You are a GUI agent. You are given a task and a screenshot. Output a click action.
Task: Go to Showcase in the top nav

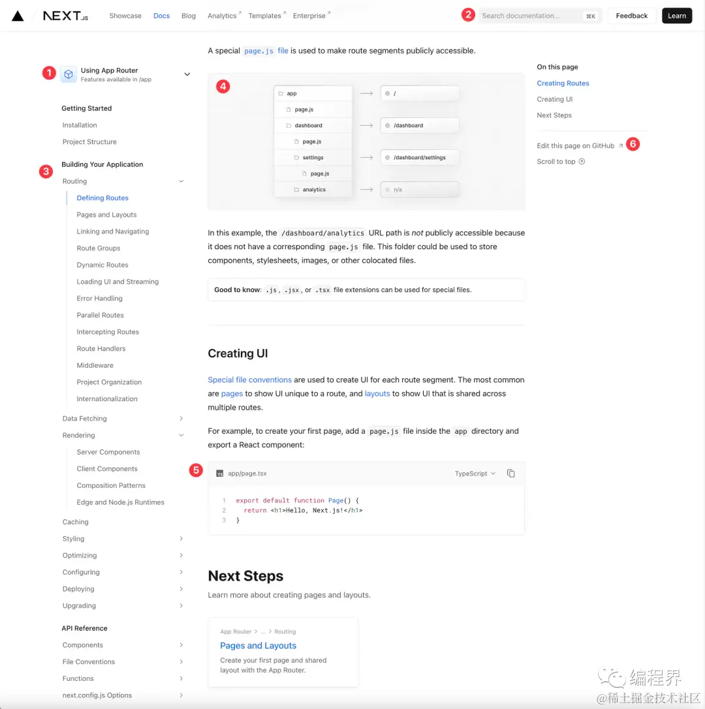coord(125,16)
